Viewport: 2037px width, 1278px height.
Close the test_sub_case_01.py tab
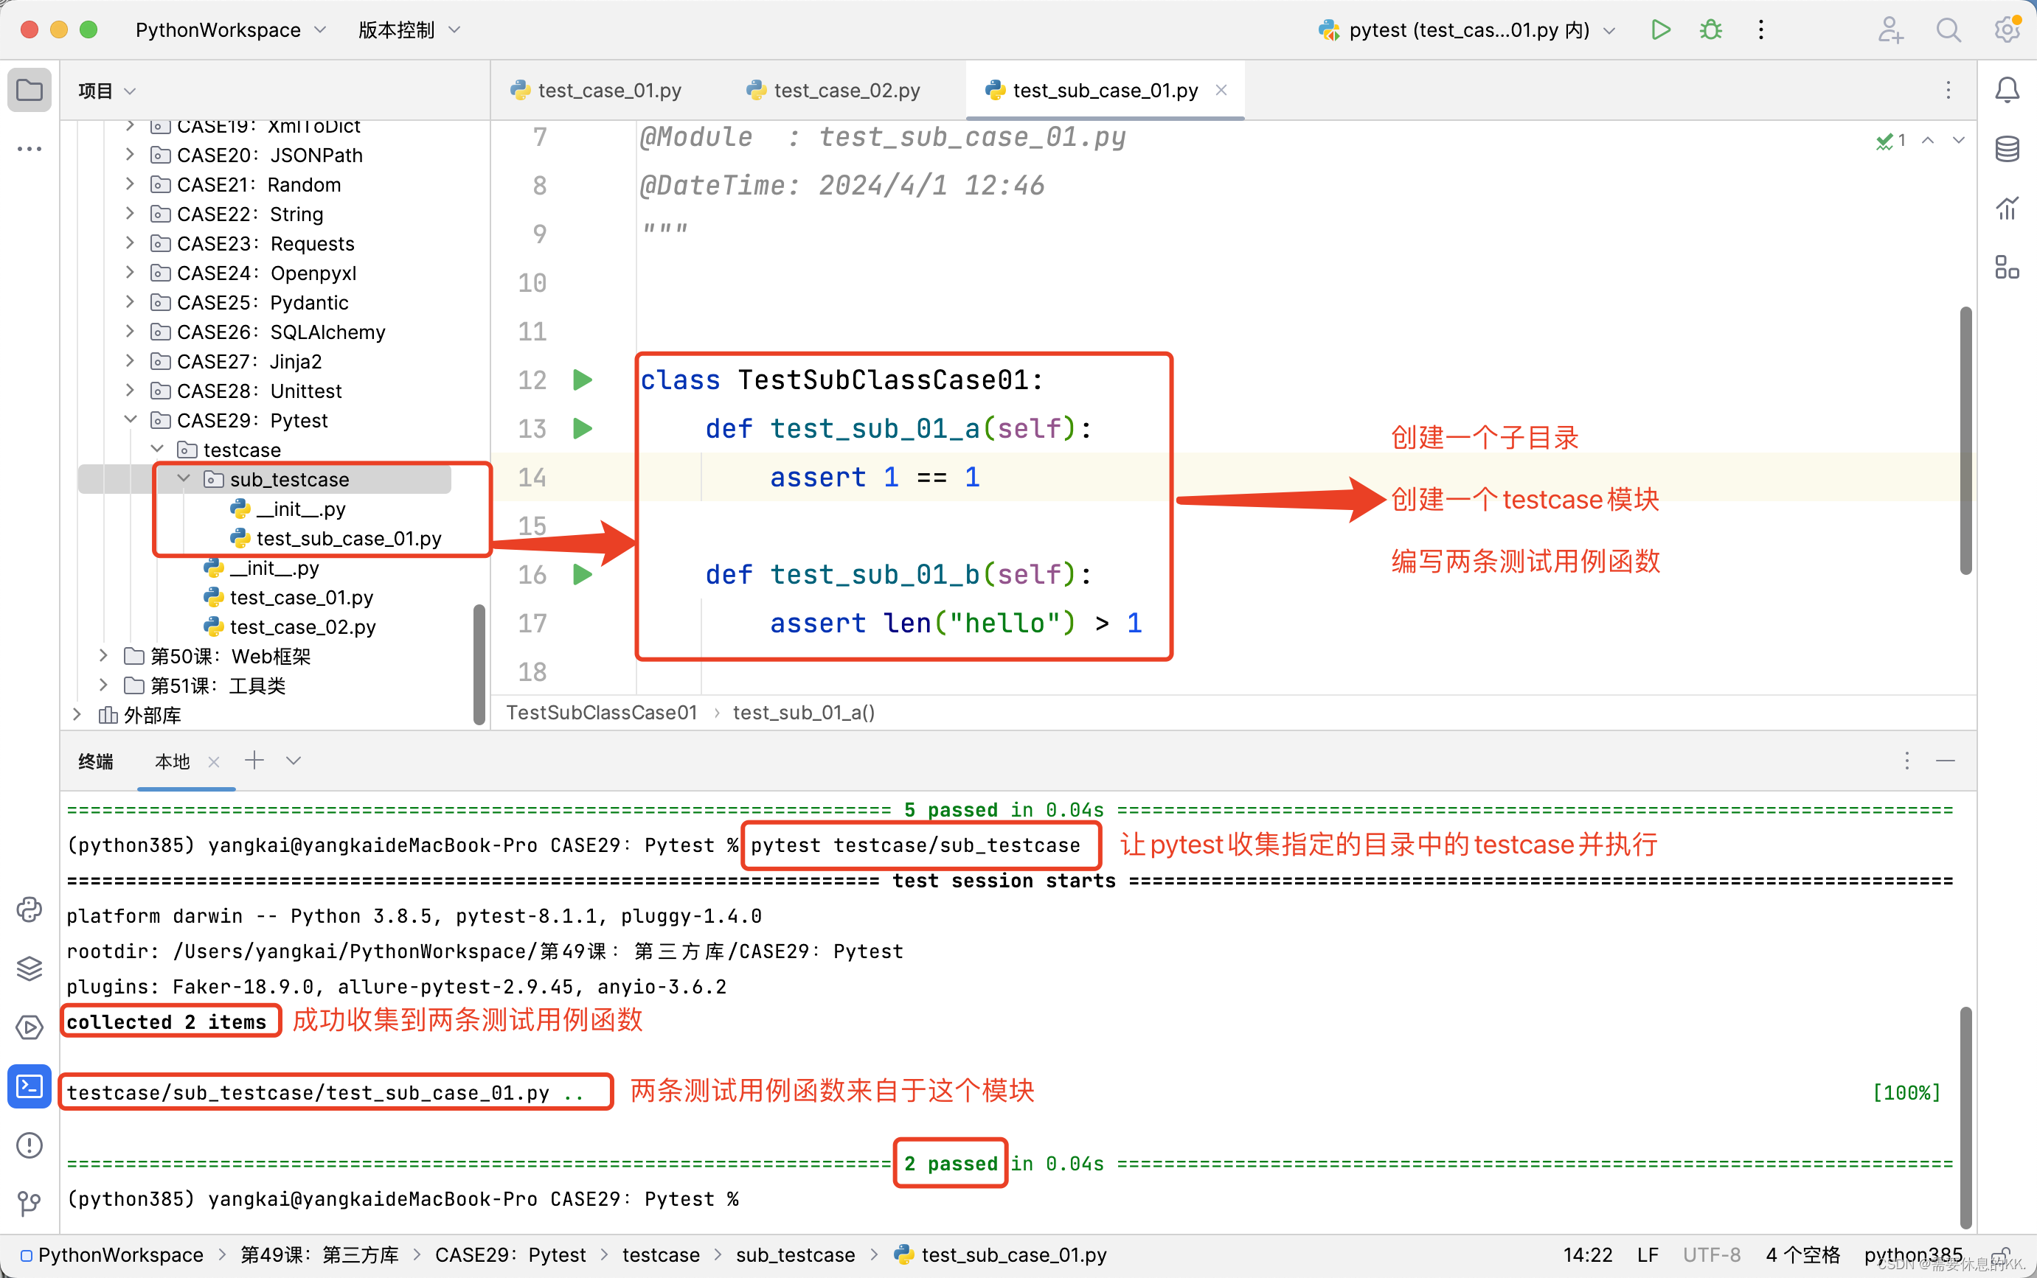pos(1221,90)
